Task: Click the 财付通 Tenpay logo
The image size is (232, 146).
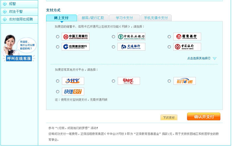Action: coord(185,81)
